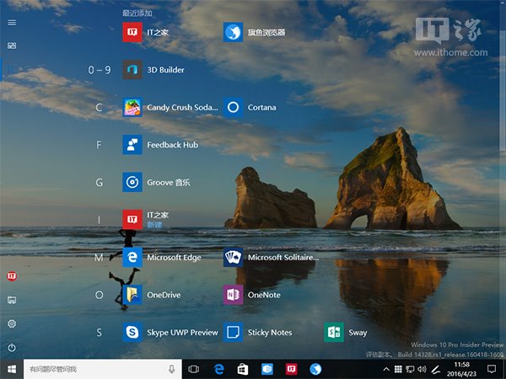Adjust volume via the tray speaker icon
The height and width of the screenshot is (379, 506).
(423, 370)
